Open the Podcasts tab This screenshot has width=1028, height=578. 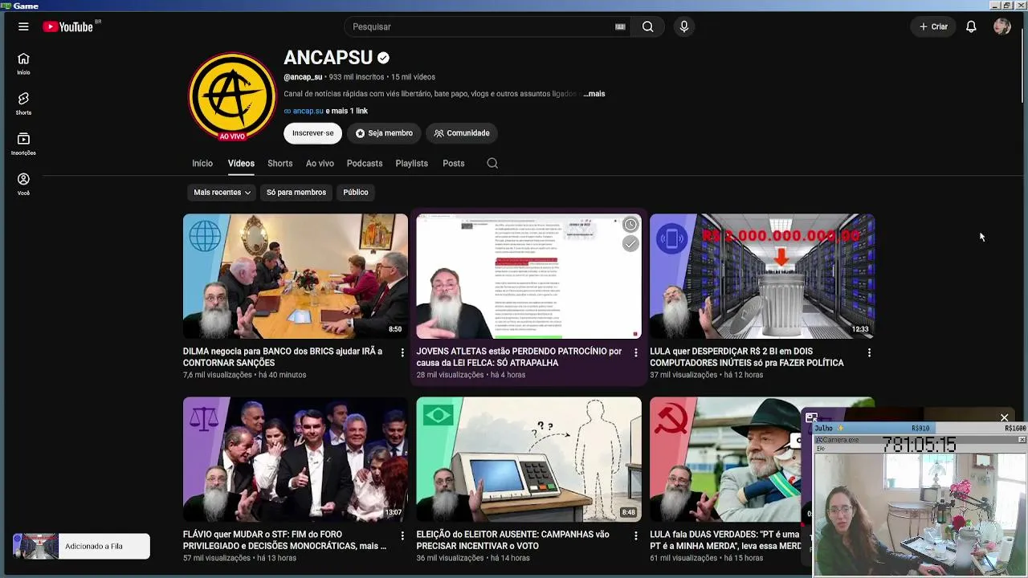[365, 163]
